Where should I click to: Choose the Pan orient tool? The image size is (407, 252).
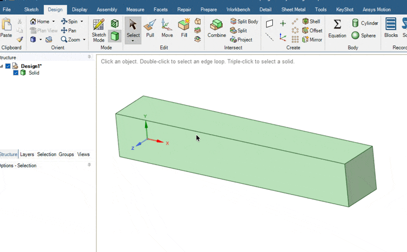pos(69,30)
